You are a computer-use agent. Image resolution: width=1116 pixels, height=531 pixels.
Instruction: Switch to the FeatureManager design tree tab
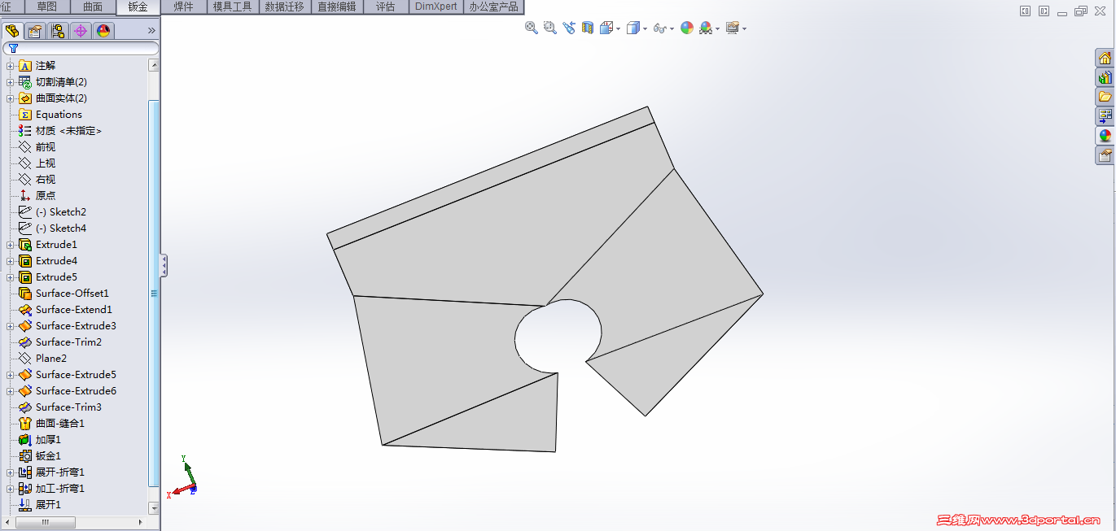click(12, 31)
